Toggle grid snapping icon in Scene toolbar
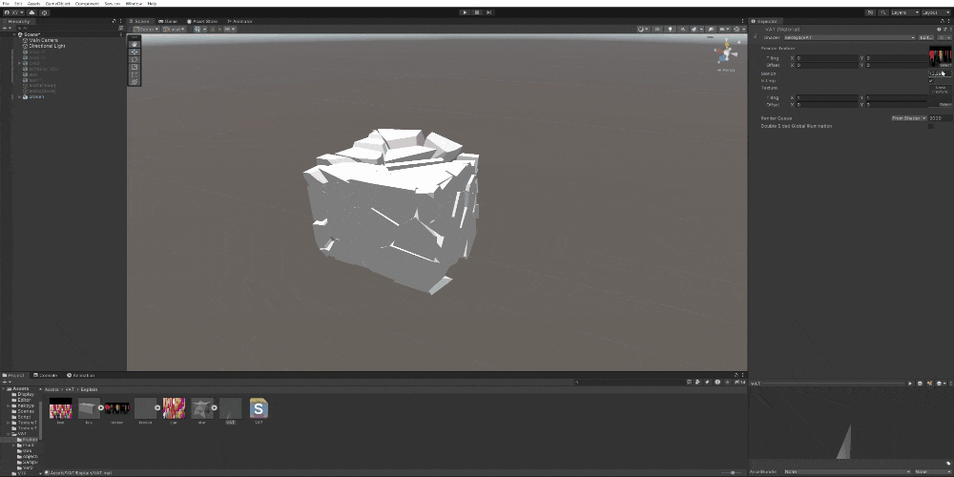Viewport: 954px width, 477px height. [199, 29]
